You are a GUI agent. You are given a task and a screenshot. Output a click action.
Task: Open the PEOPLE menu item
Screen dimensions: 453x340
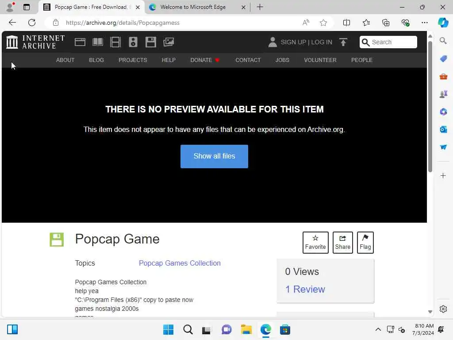tap(362, 60)
